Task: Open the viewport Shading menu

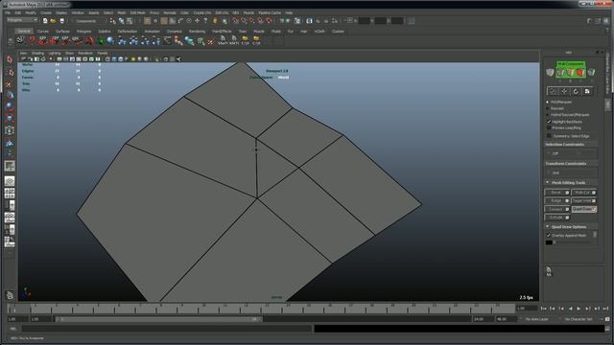Action: tap(37, 54)
